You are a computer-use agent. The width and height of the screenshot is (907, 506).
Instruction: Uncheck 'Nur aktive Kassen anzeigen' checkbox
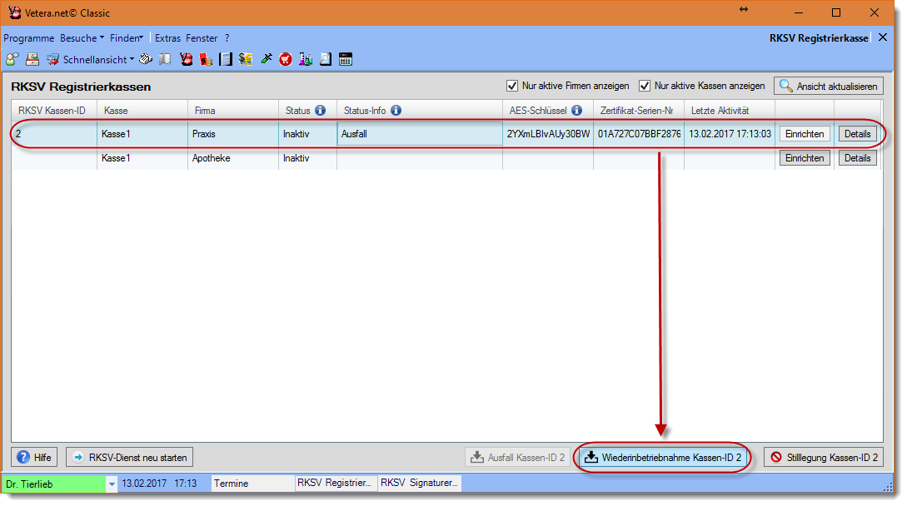coord(645,86)
